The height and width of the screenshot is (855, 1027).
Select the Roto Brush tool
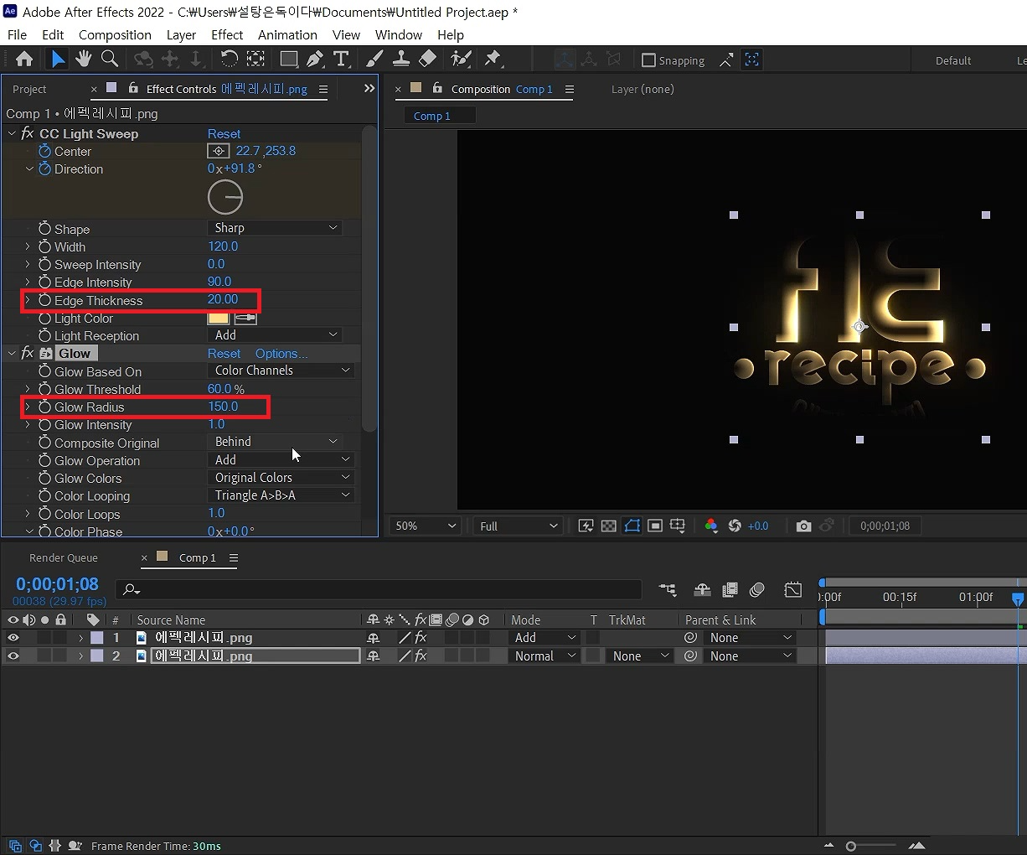(461, 60)
